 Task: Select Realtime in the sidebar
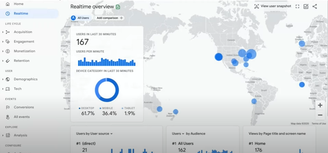[21, 13]
